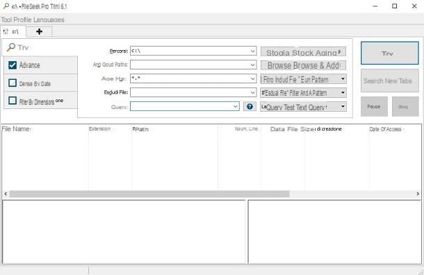This screenshot has height=275, width=424.
Task: Click the magnifier icon beside Trv heading
Action: click(11, 47)
